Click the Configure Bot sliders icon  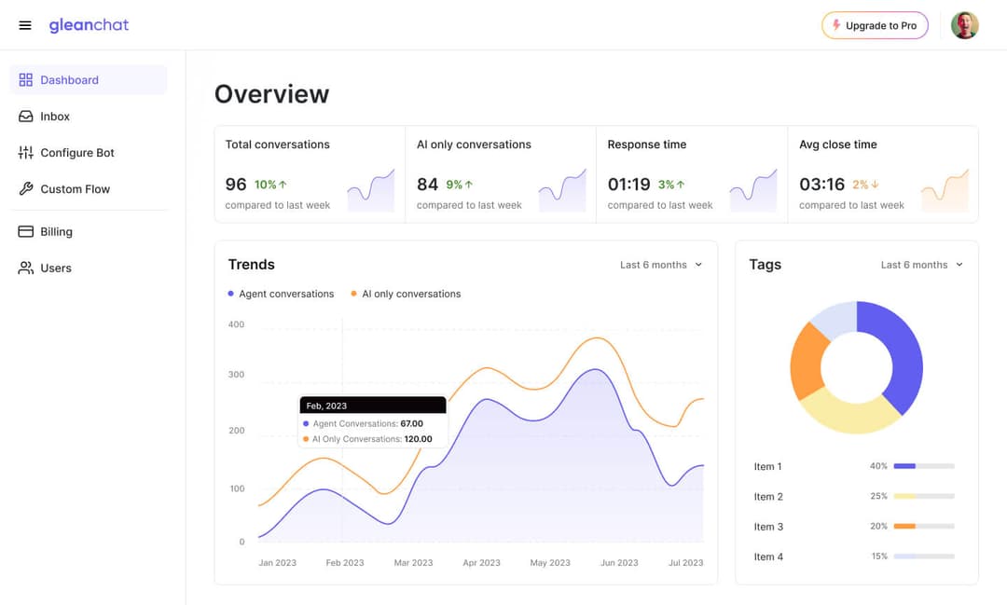[x=26, y=153]
